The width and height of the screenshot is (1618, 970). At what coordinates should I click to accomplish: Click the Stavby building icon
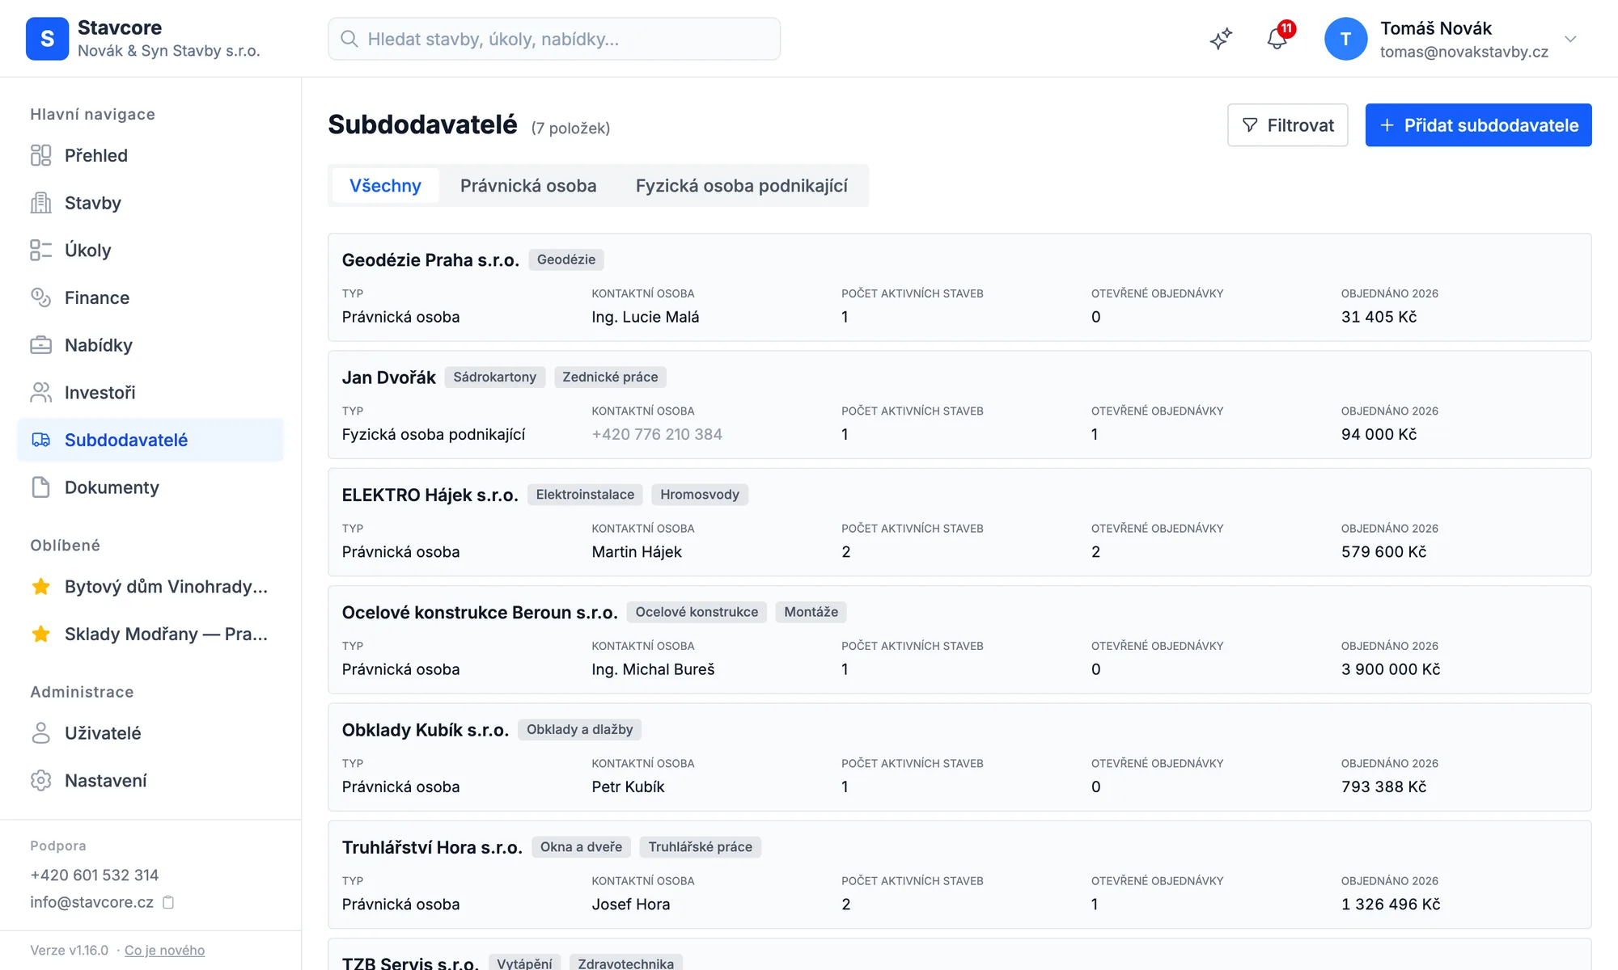pos(40,203)
